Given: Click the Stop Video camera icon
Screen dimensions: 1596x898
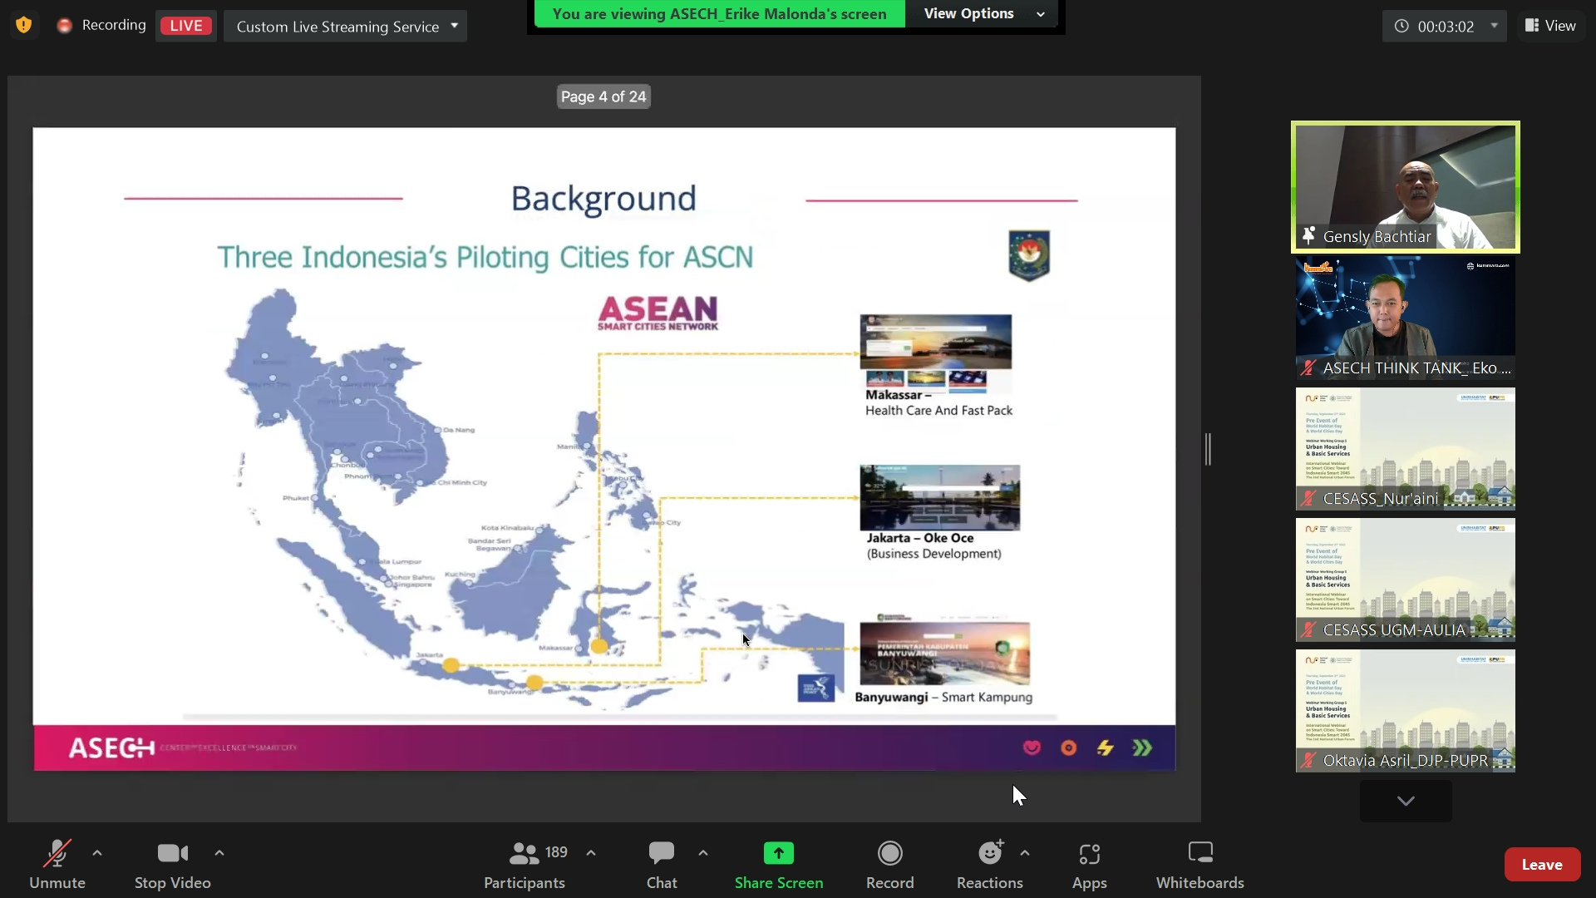Looking at the screenshot, I should coord(172,853).
